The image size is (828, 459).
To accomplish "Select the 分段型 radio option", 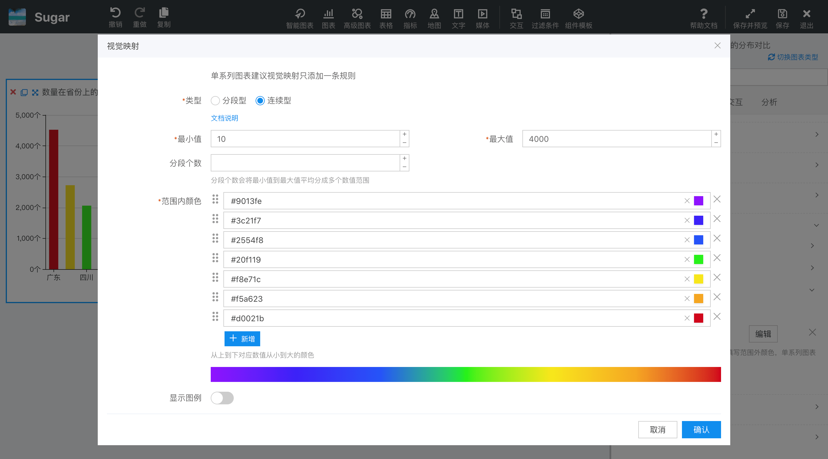I will (215, 101).
